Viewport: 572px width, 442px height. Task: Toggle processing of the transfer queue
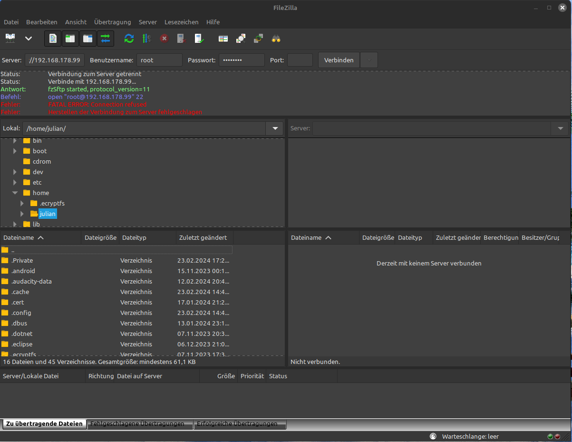pyautogui.click(x=146, y=39)
